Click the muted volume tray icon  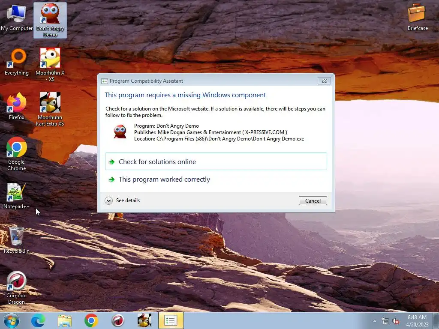[x=396, y=321]
